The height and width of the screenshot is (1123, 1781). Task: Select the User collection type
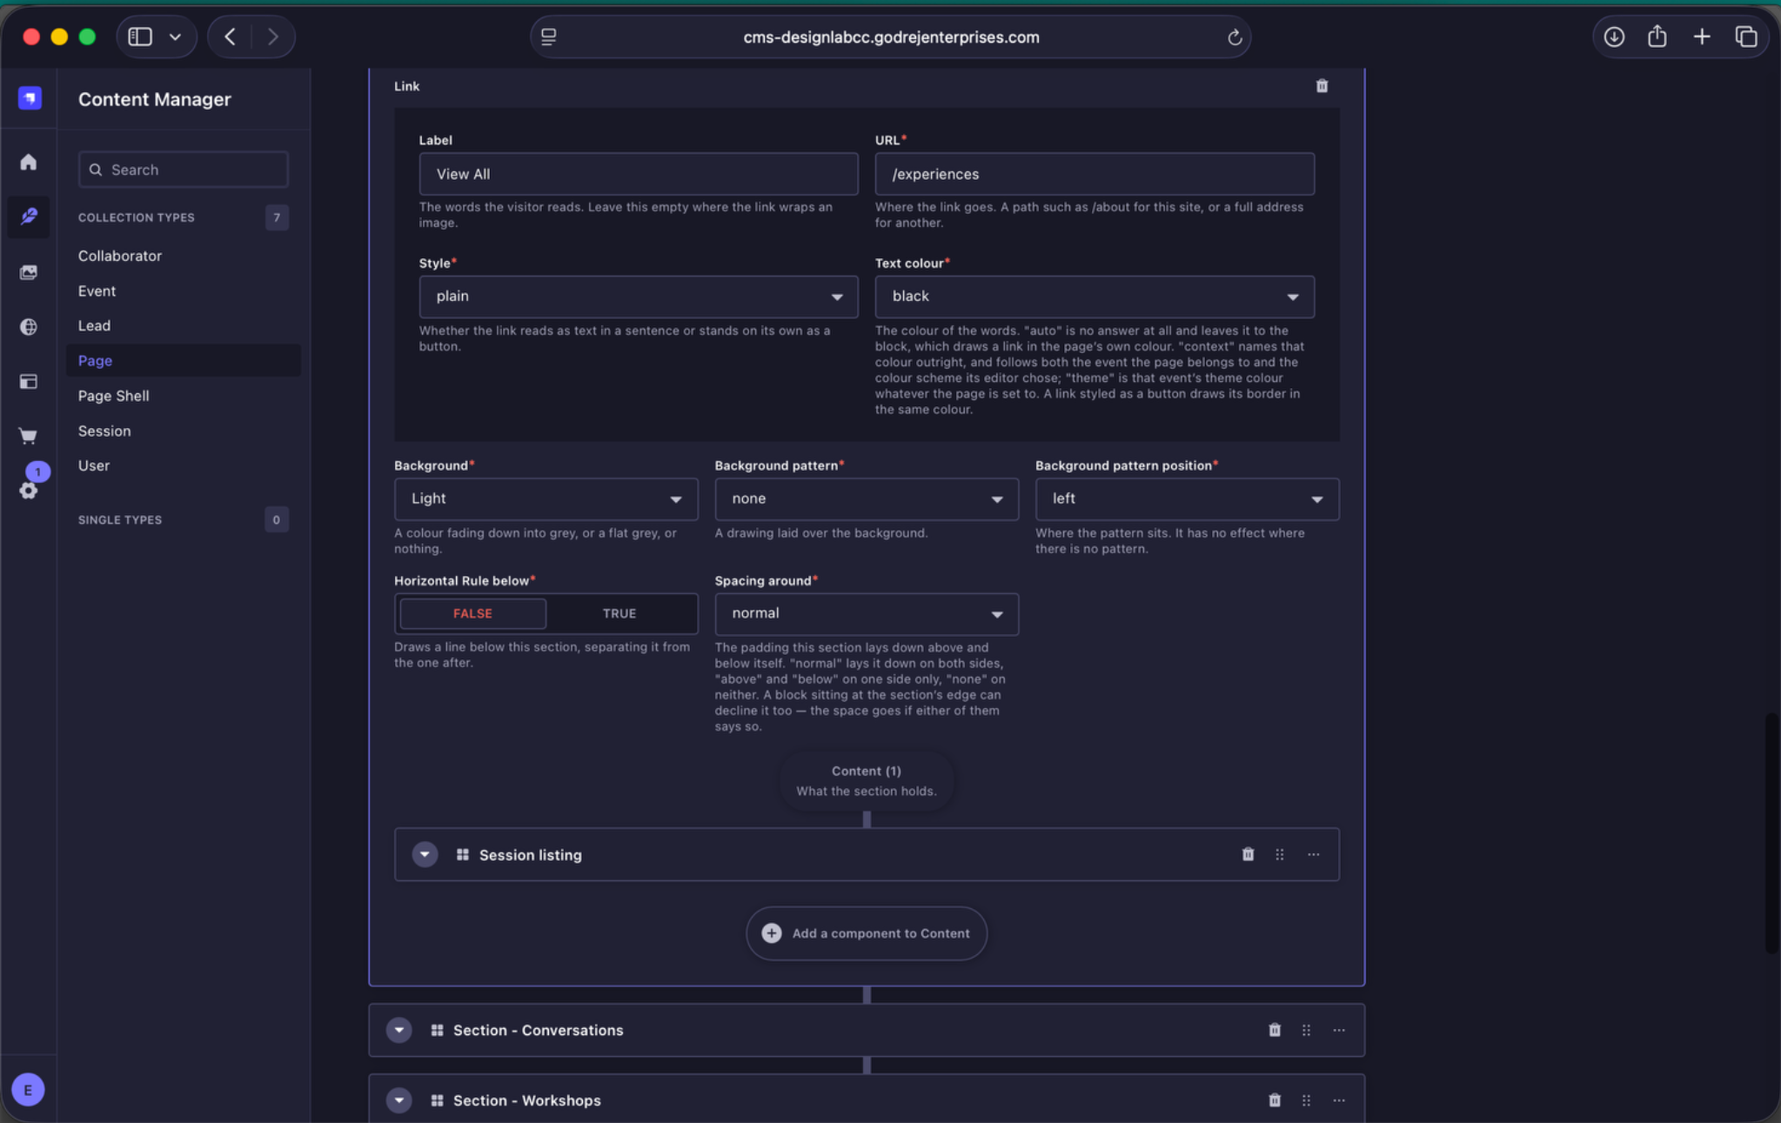coord(94,465)
